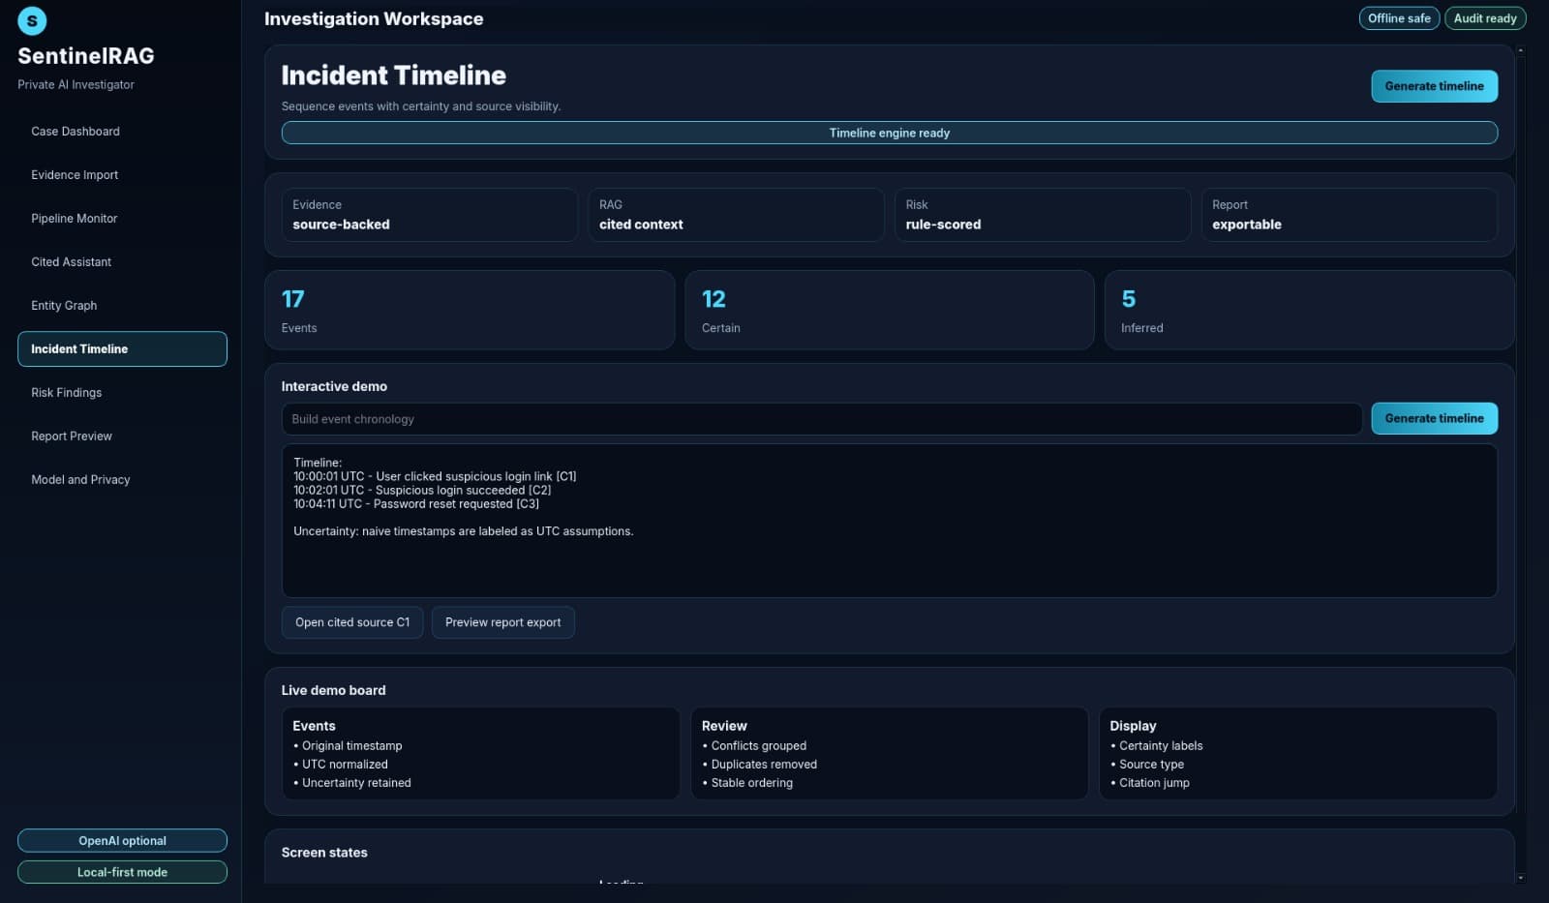Image resolution: width=1549 pixels, height=903 pixels.
Task: Click the Investigation Workspace header title
Action: [x=374, y=18]
